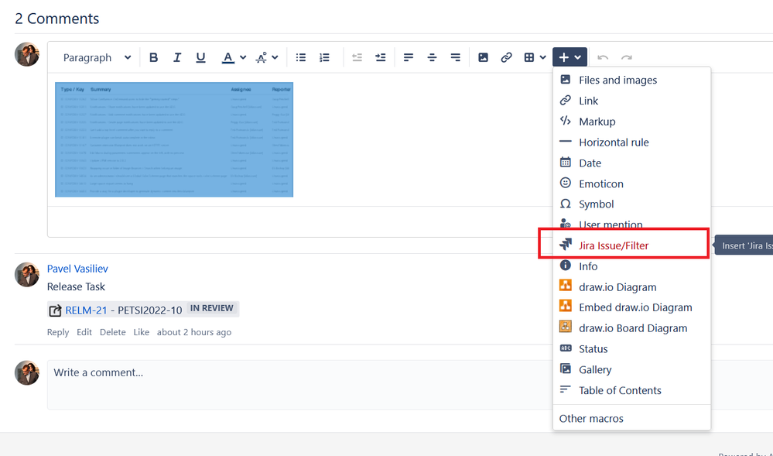
Task: Click the RELM-21 issue type icon
Action: click(55, 310)
